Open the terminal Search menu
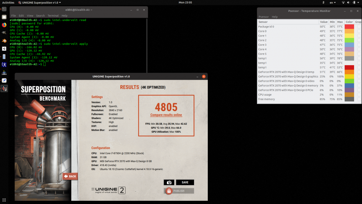The height and width of the screenshot is (204, 362). coord(41,16)
